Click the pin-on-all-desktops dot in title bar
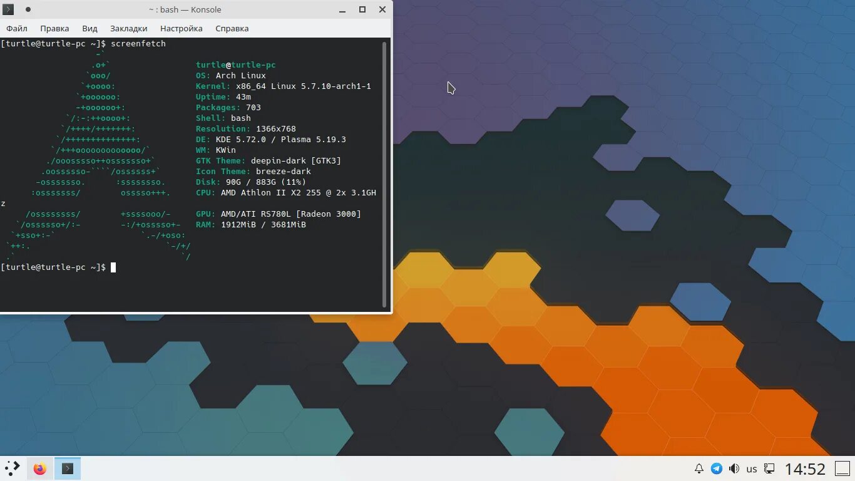 click(x=28, y=9)
